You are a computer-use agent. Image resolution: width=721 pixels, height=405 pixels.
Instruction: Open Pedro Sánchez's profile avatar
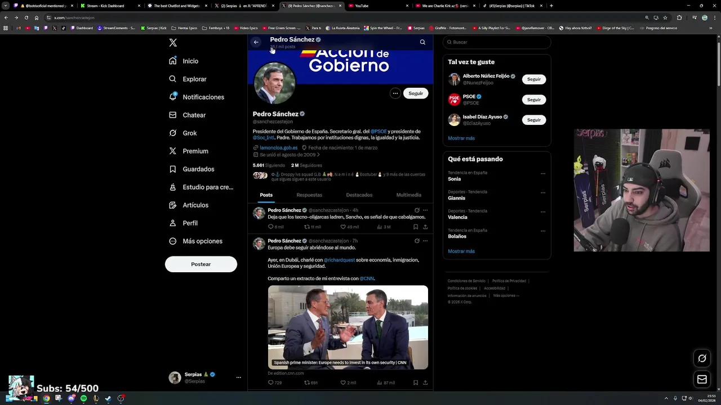coord(275,83)
